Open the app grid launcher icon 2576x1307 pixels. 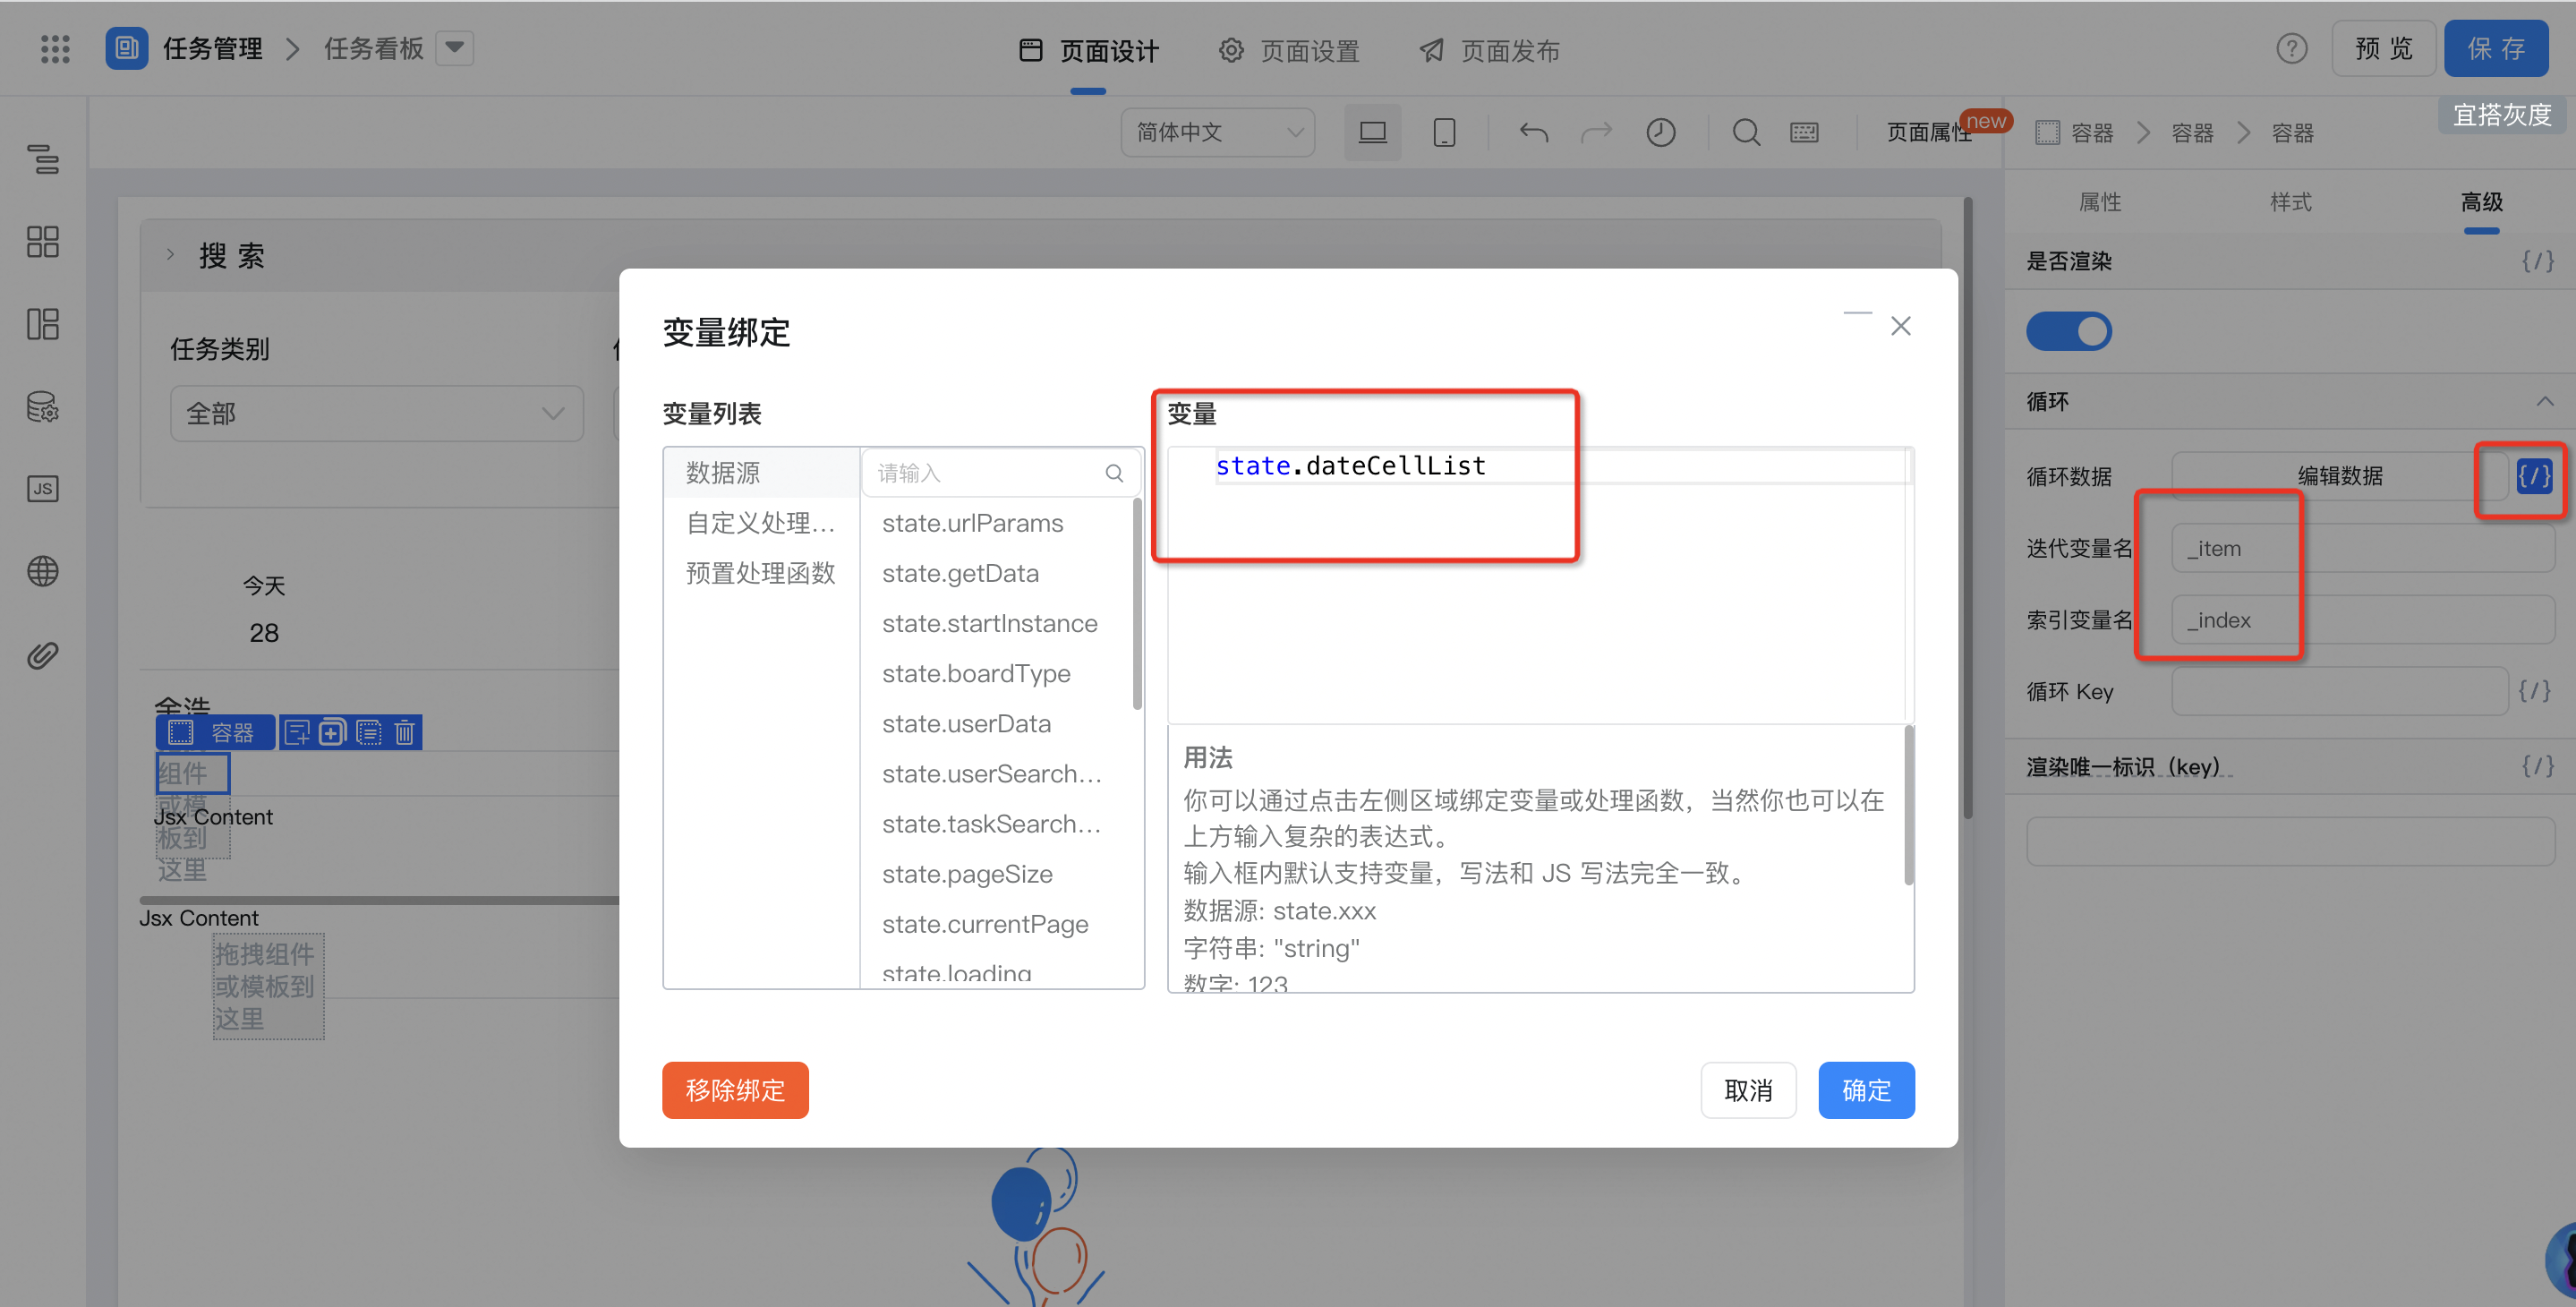coord(55,48)
